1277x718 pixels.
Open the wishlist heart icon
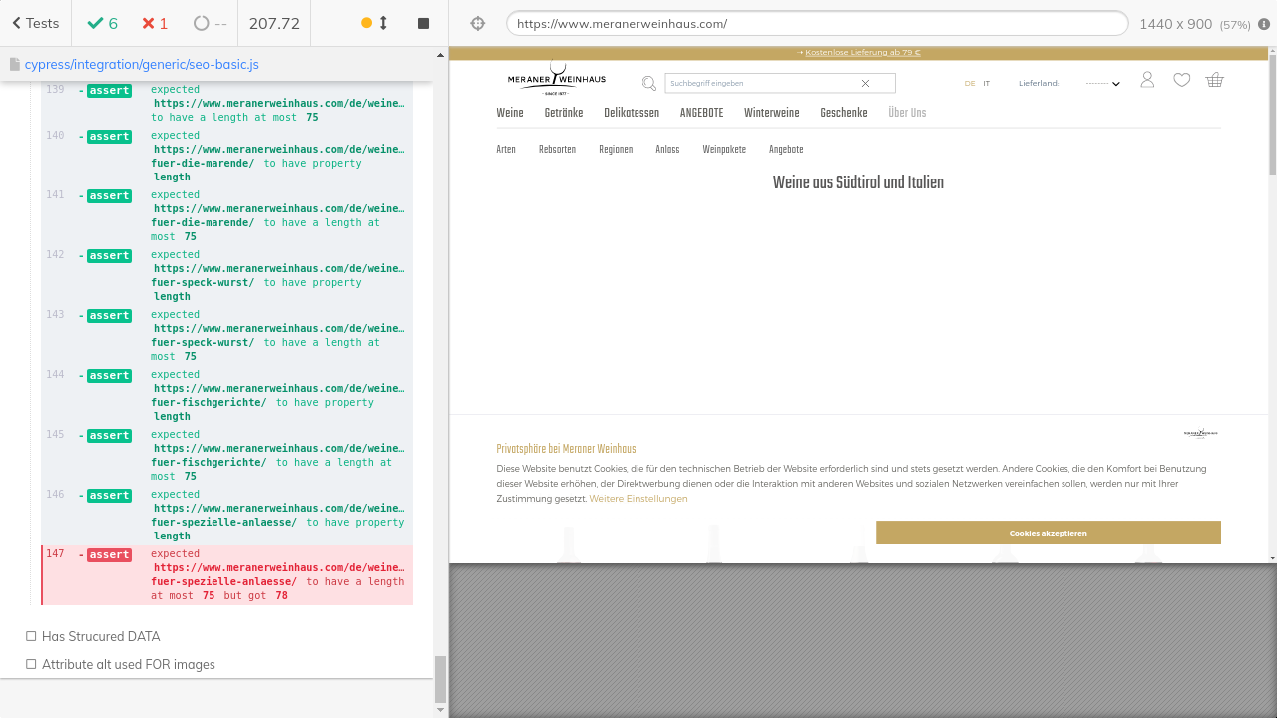pos(1181,80)
